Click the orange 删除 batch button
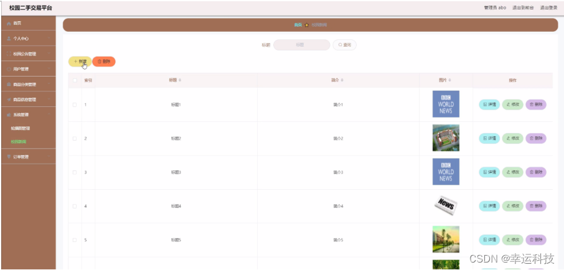The width and height of the screenshot is (564, 270). [x=104, y=62]
